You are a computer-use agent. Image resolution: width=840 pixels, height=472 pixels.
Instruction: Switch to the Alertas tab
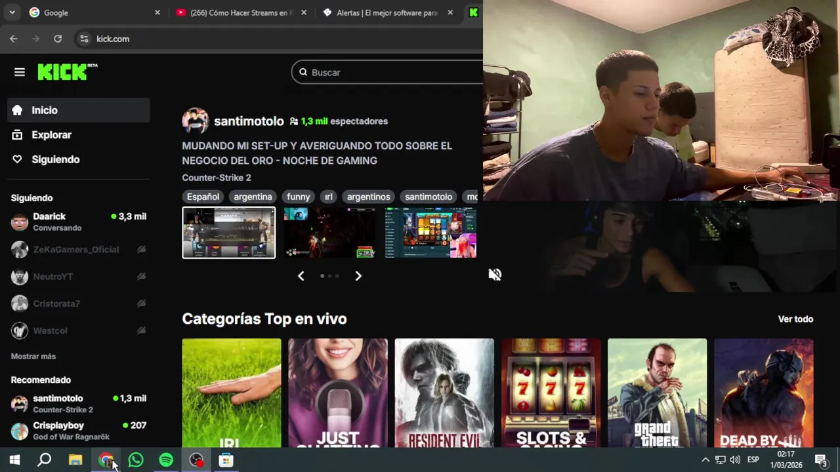point(387,12)
